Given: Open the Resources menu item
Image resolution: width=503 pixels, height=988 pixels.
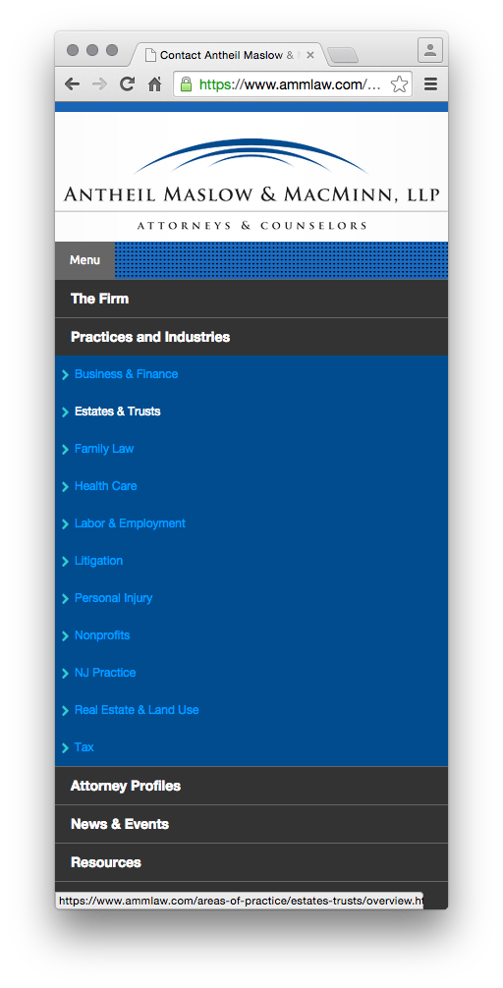Looking at the screenshot, I should (251, 862).
